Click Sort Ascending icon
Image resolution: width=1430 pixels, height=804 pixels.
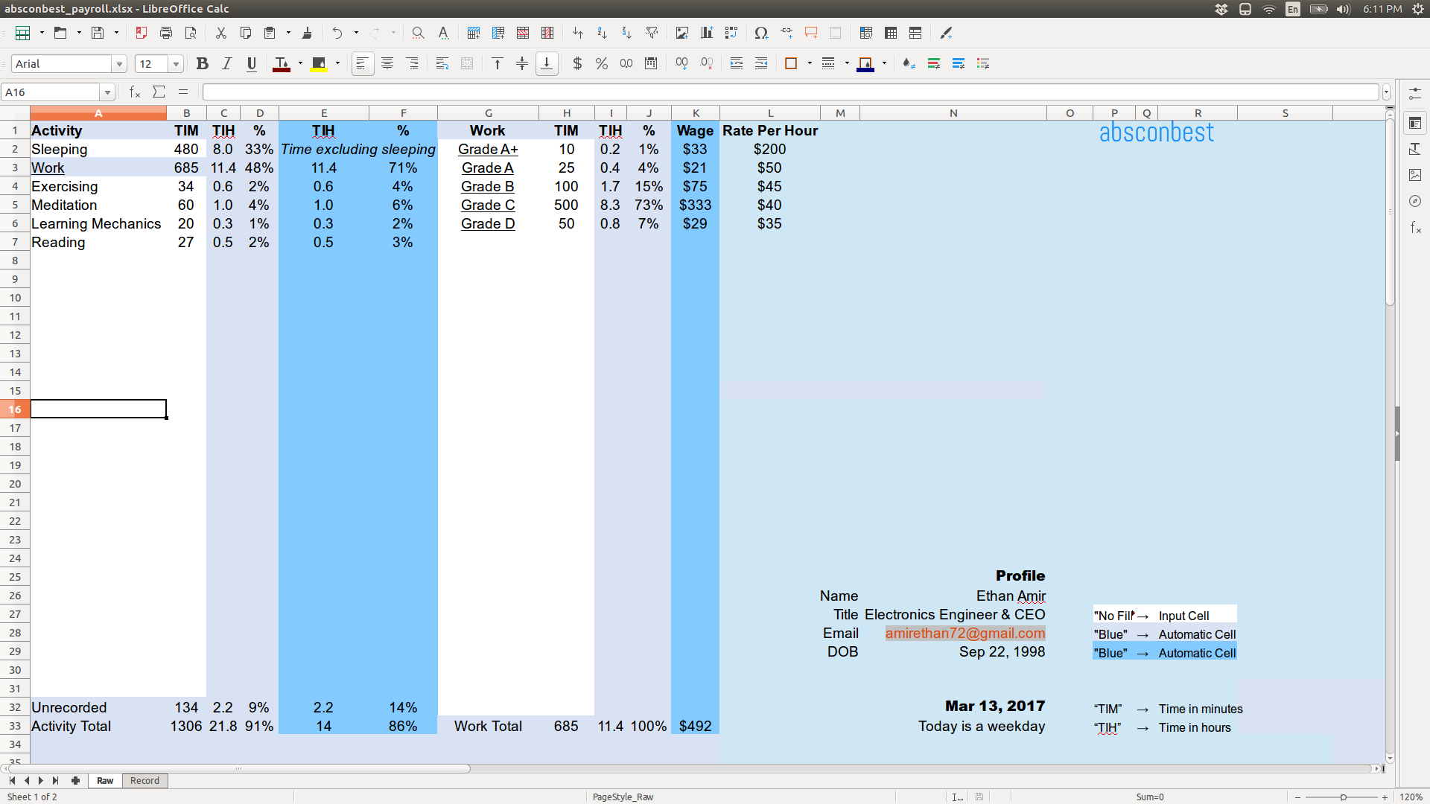[602, 33]
